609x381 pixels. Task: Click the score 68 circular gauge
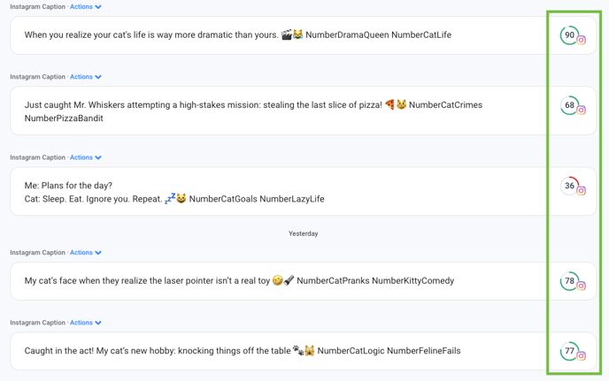[x=569, y=105]
